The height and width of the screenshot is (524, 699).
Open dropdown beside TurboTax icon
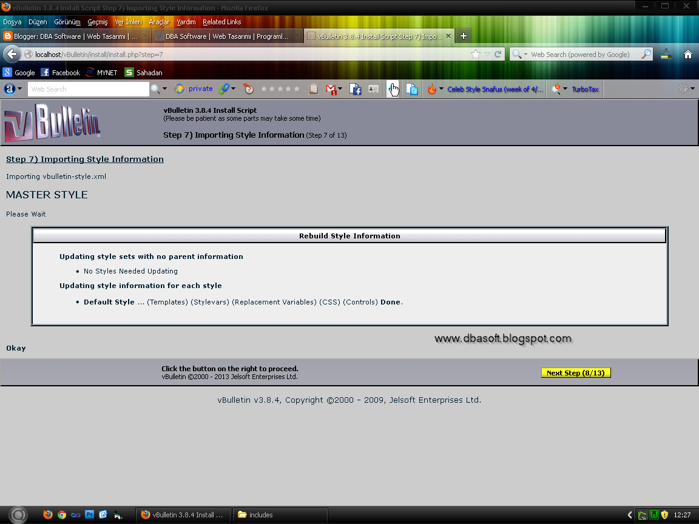pyautogui.click(x=566, y=89)
